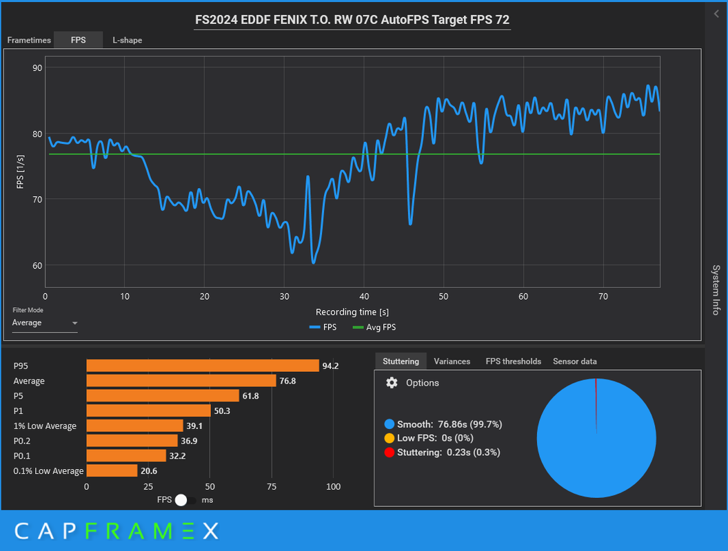Open the L-shape tab
The height and width of the screenshot is (551, 728).
point(128,40)
